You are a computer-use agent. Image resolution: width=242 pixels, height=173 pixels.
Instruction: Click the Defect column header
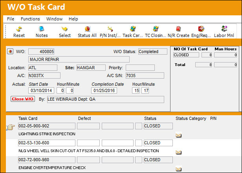84,118
